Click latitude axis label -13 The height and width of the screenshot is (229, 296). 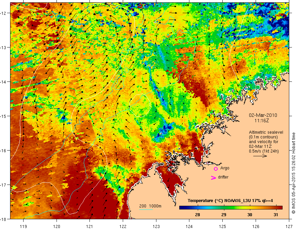pos(4,47)
